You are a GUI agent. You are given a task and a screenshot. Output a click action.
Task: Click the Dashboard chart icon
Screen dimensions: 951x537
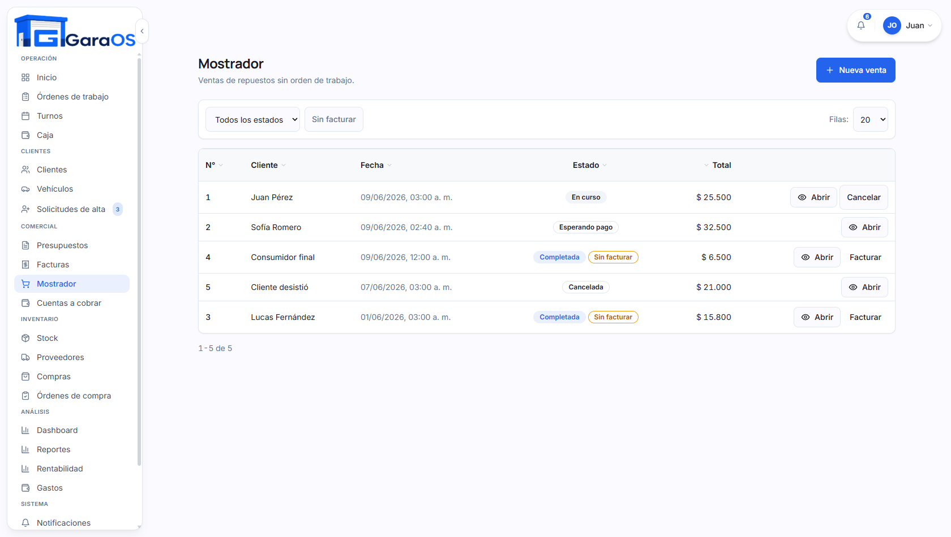25,430
